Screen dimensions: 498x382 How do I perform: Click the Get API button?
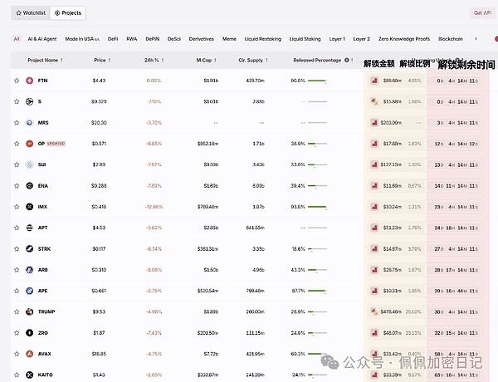click(482, 13)
